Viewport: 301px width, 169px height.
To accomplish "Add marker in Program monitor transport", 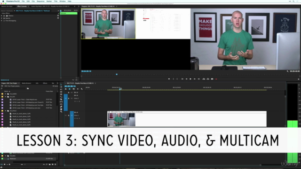I will click(x=169, y=79).
